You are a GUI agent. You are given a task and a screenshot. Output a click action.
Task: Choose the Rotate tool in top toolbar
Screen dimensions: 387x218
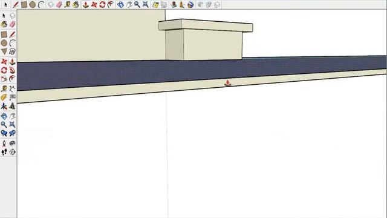point(102,4)
